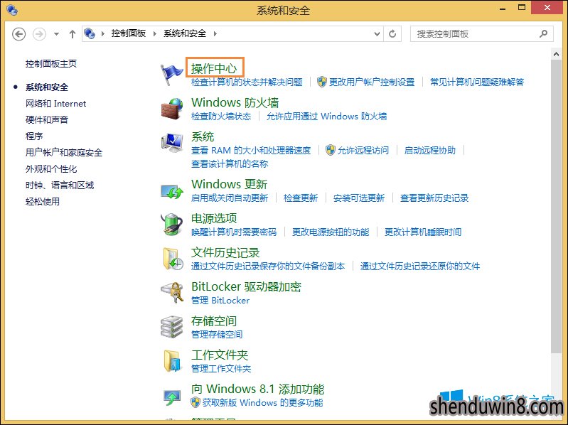This screenshot has width=568, height=425.
Task: Click 允许应用通过 Windows 防火墙 link
Action: point(327,117)
